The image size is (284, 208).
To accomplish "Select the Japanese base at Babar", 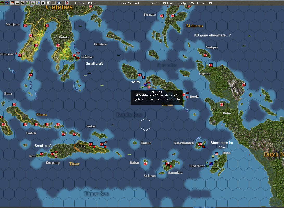I will click(145, 164).
